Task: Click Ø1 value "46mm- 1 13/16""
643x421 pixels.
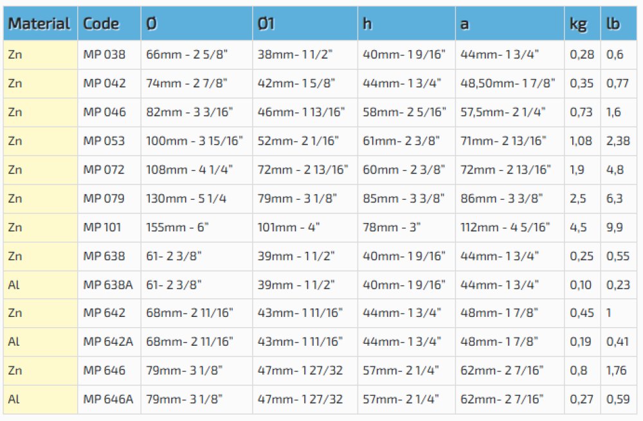Action: coord(301,112)
